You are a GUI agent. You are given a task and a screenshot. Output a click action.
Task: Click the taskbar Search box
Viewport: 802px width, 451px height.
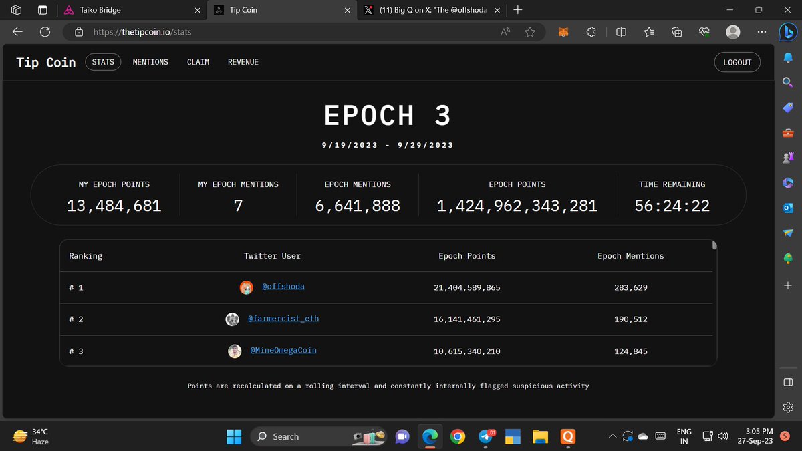(319, 437)
